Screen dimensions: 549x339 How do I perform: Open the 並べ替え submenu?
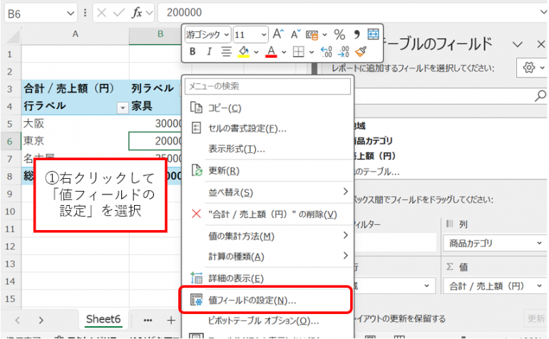[x=267, y=192]
